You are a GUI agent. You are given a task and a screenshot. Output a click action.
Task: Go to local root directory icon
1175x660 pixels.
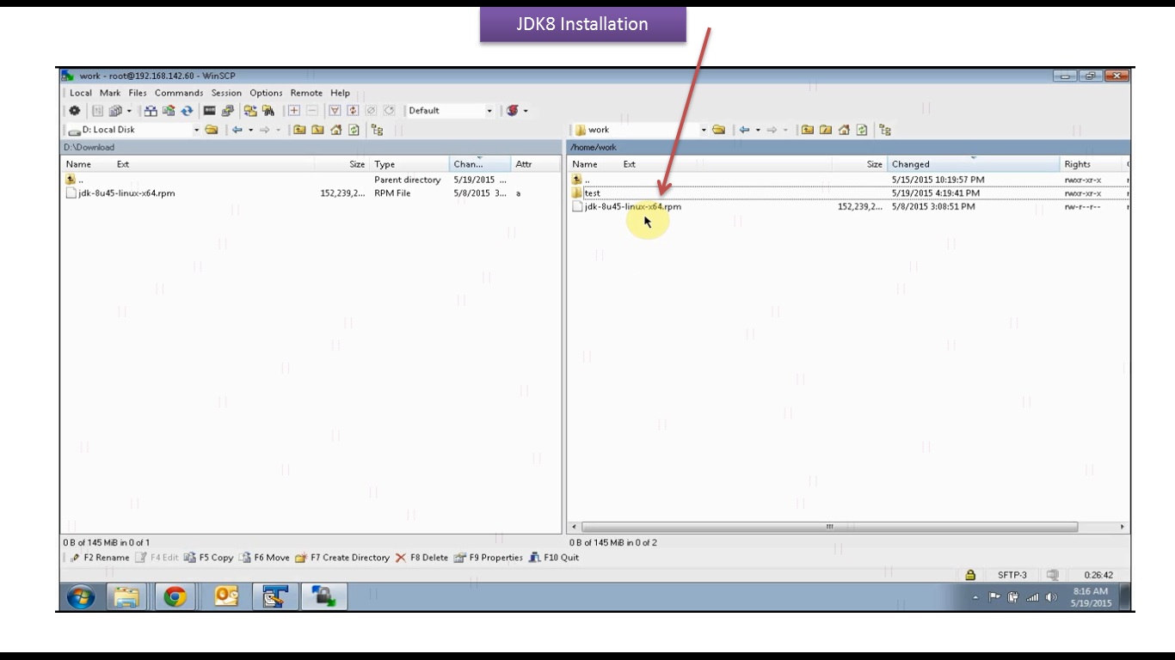(x=317, y=130)
